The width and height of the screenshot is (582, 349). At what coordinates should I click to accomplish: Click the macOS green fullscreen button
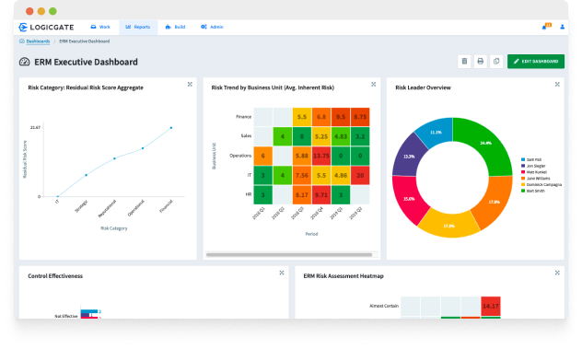tap(52, 11)
